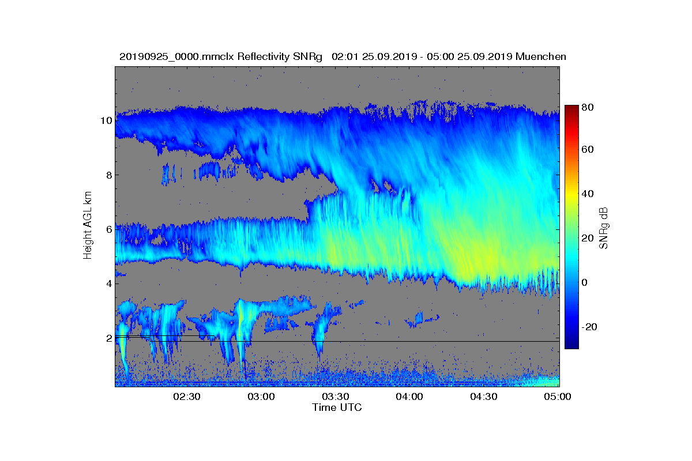Click the '80' colorbar tick value
Screen dimensions: 692x461
point(588,107)
